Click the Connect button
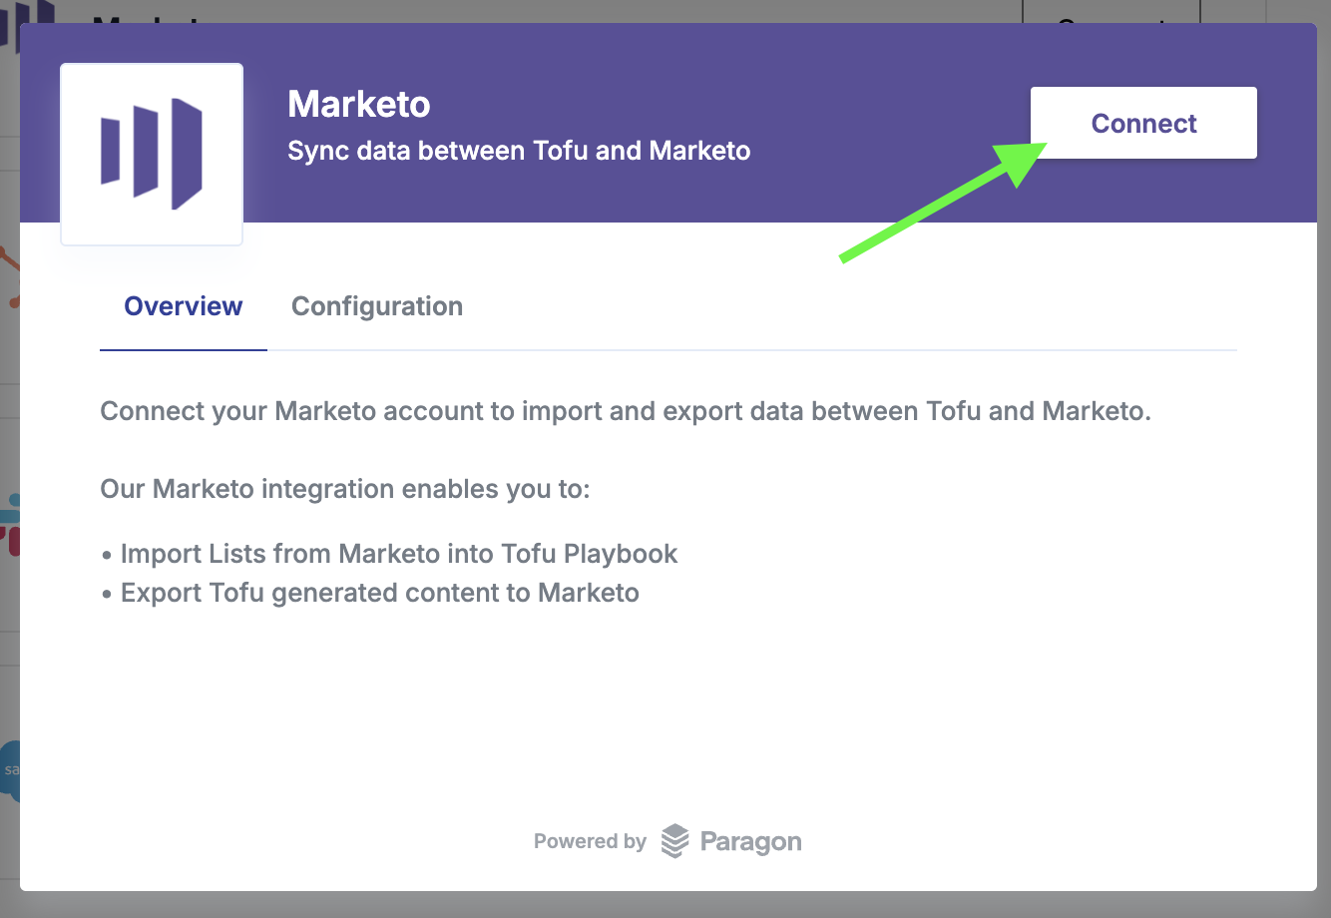The width and height of the screenshot is (1331, 918). 1143,123
